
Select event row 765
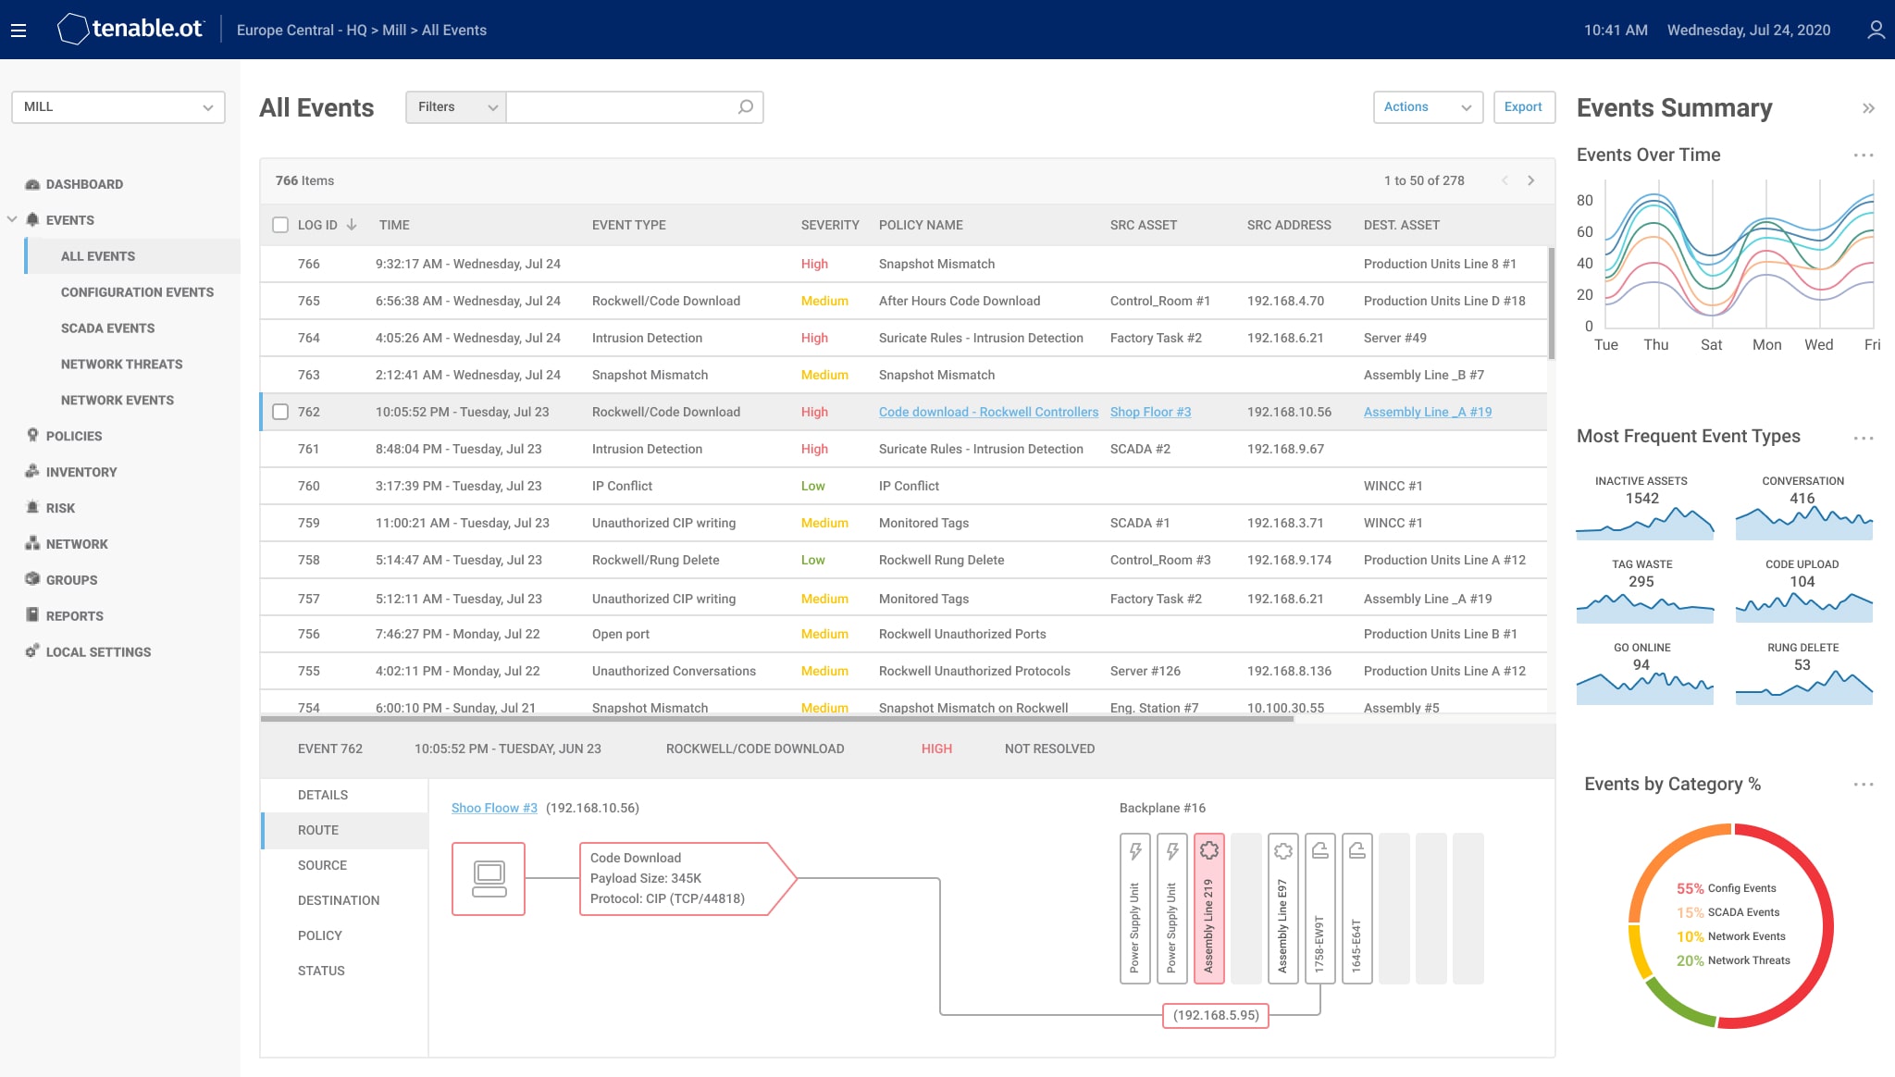[x=904, y=301]
